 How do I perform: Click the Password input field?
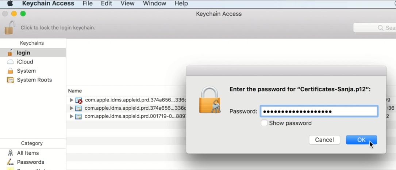coord(319,111)
